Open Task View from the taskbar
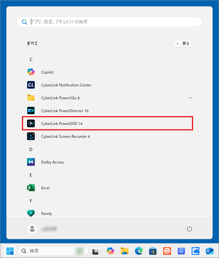 96,251
